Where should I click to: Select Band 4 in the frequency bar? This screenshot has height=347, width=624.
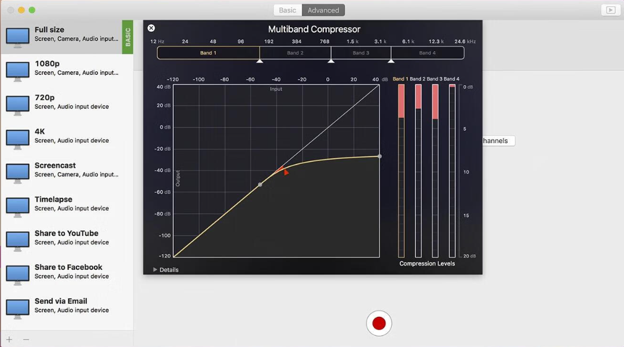click(x=428, y=53)
